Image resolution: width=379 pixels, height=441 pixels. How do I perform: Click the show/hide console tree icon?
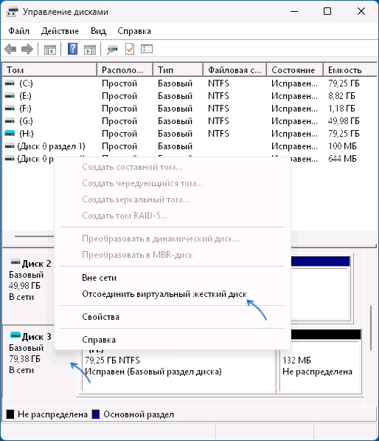coord(50,49)
